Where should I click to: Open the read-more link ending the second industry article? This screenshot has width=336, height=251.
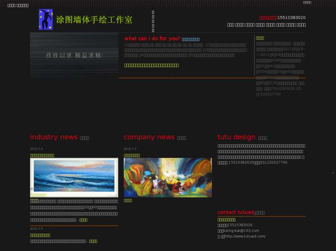pos(93,241)
